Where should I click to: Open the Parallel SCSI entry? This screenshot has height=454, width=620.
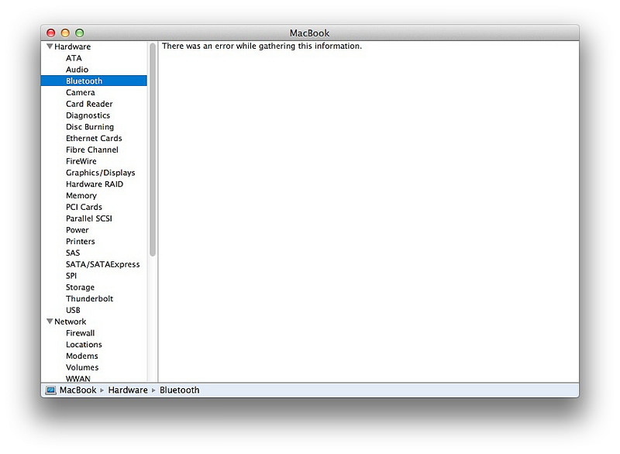[x=89, y=218]
